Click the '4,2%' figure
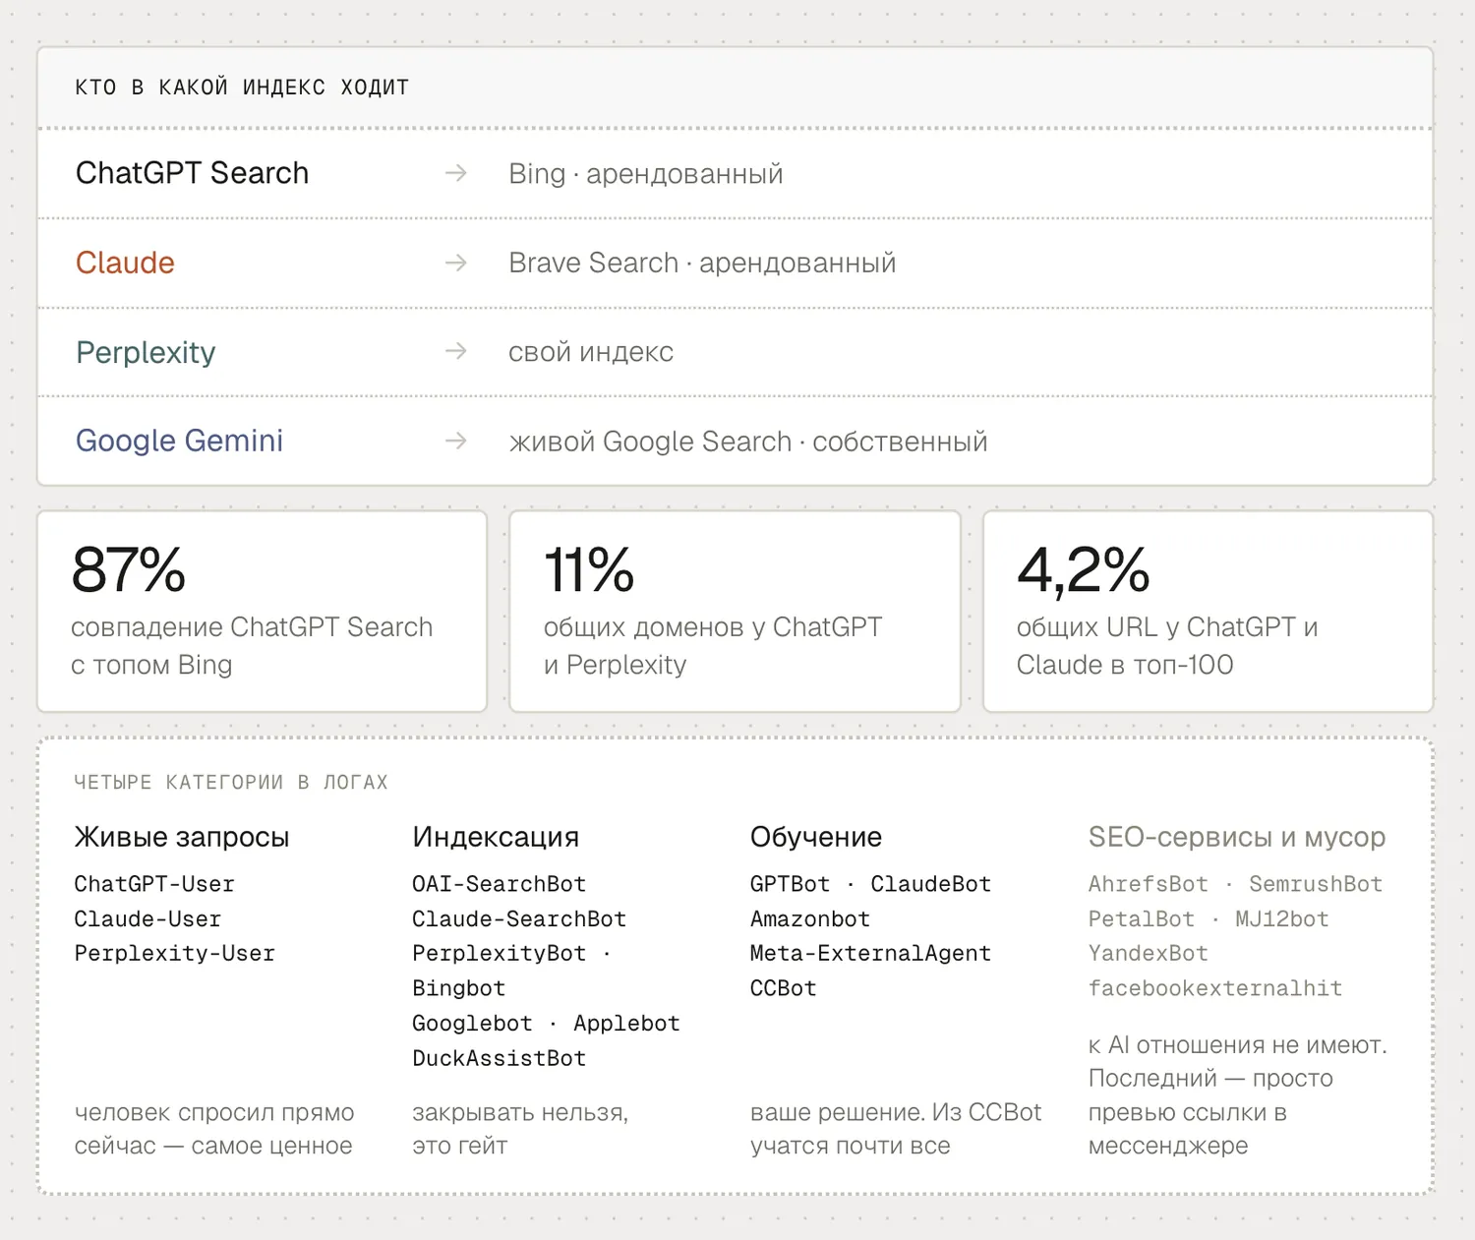The image size is (1475, 1240). [x=1083, y=570]
